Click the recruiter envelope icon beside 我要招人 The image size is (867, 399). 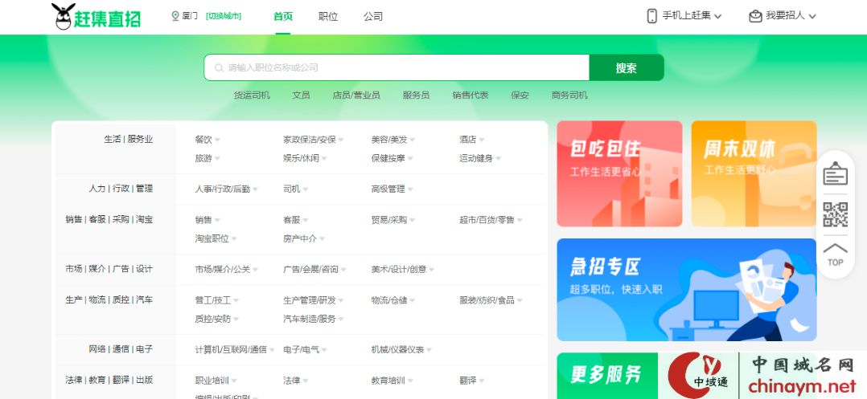pos(754,16)
